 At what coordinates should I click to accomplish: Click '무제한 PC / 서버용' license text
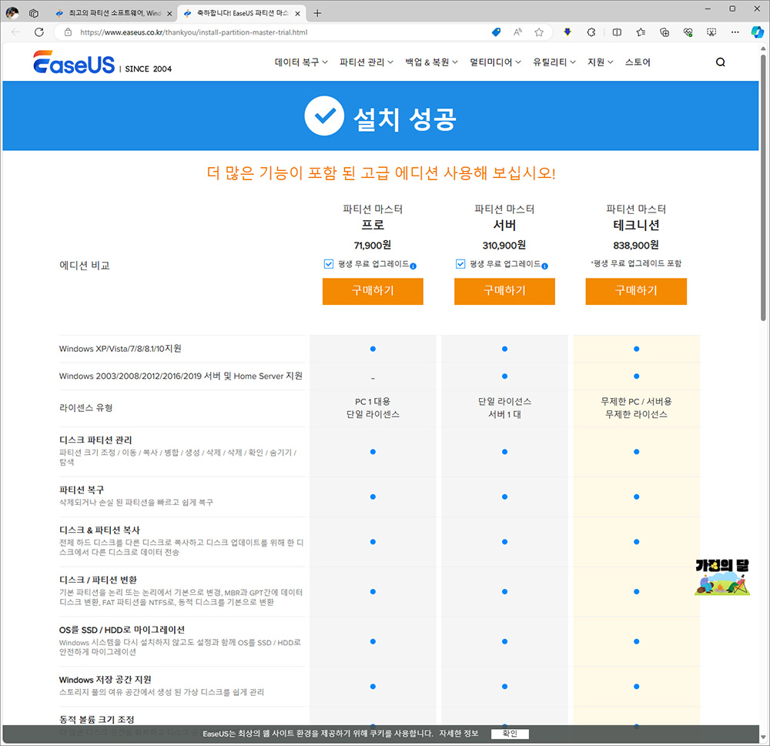pyautogui.click(x=636, y=402)
